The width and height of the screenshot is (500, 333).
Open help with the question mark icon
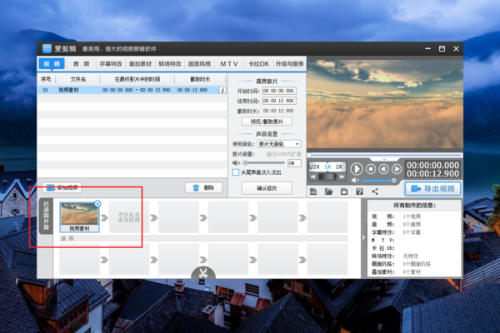pyautogui.click(x=359, y=191)
